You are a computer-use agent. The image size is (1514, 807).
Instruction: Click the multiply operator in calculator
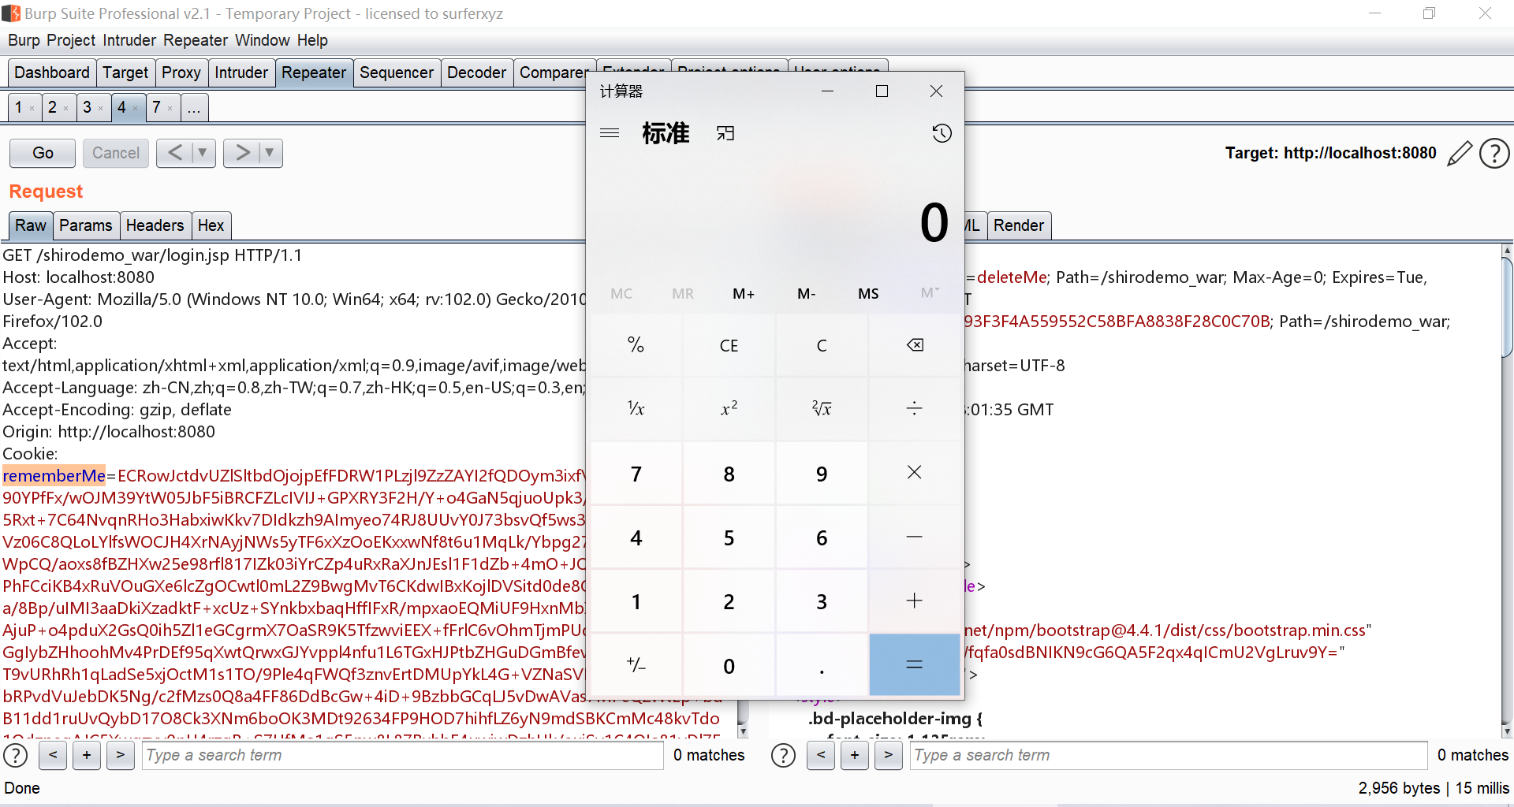click(915, 473)
